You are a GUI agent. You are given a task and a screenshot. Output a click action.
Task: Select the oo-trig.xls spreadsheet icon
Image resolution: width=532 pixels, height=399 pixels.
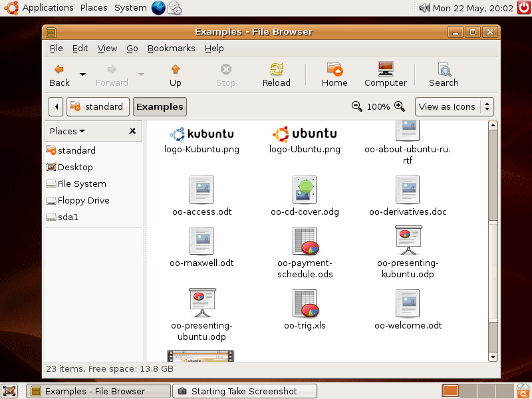[305, 304]
